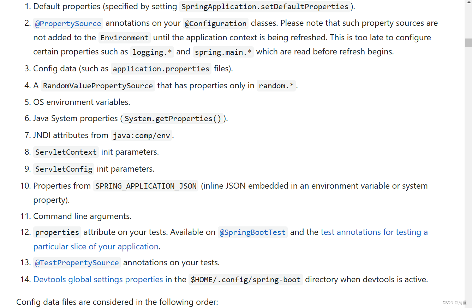This screenshot has width=472, height=308.
Task: Click the $HOME/.config/spring-boot code text
Action: 245,280
